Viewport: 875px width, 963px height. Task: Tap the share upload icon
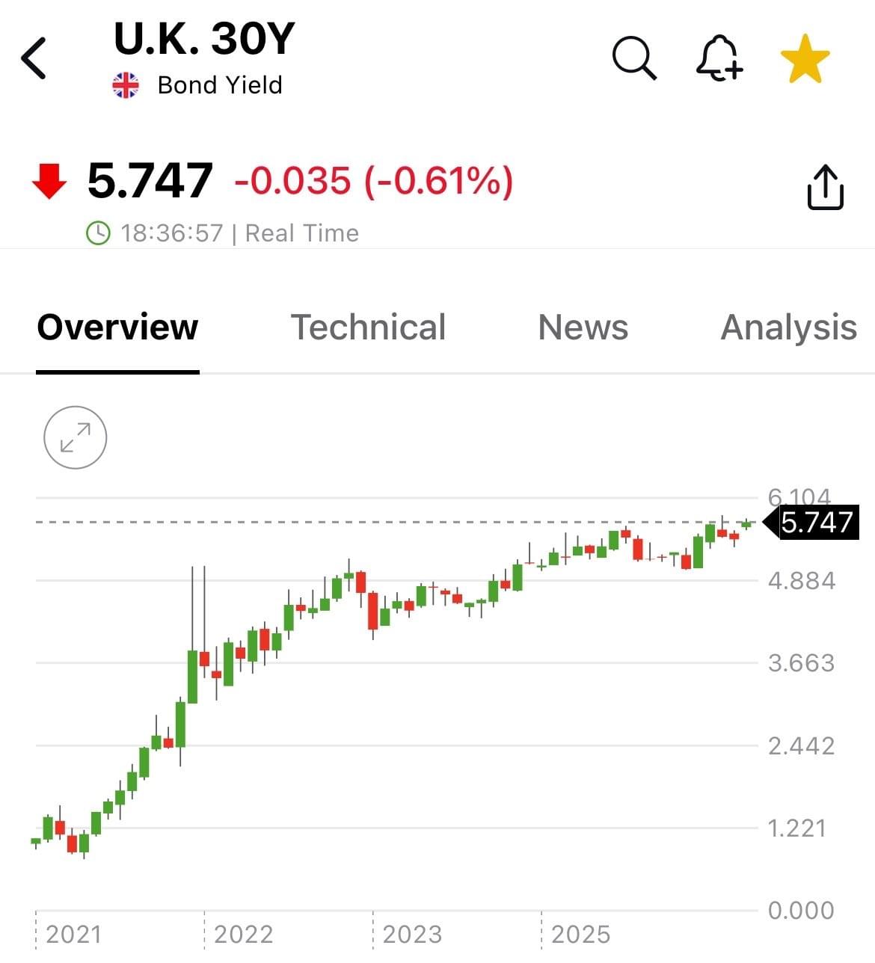point(825,187)
